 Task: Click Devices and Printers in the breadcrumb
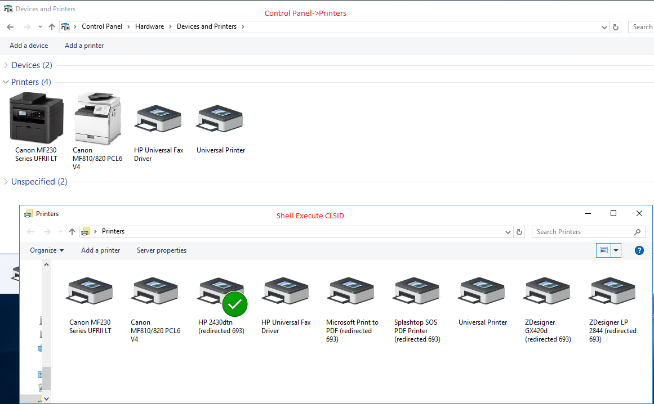tap(207, 26)
